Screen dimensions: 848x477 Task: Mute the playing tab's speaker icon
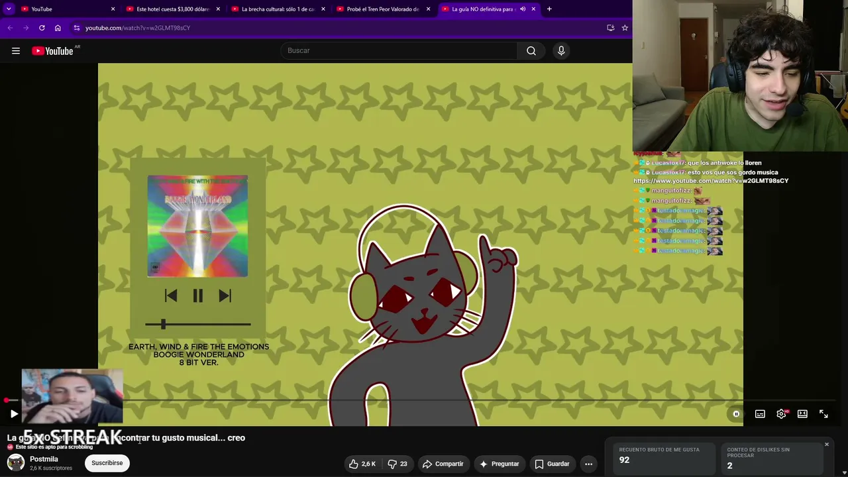coord(523,9)
